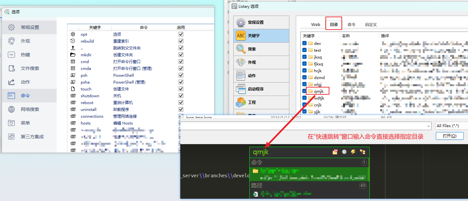
Task: Open 第三方集成 in the 选项 sidebar
Action: tap(29, 137)
